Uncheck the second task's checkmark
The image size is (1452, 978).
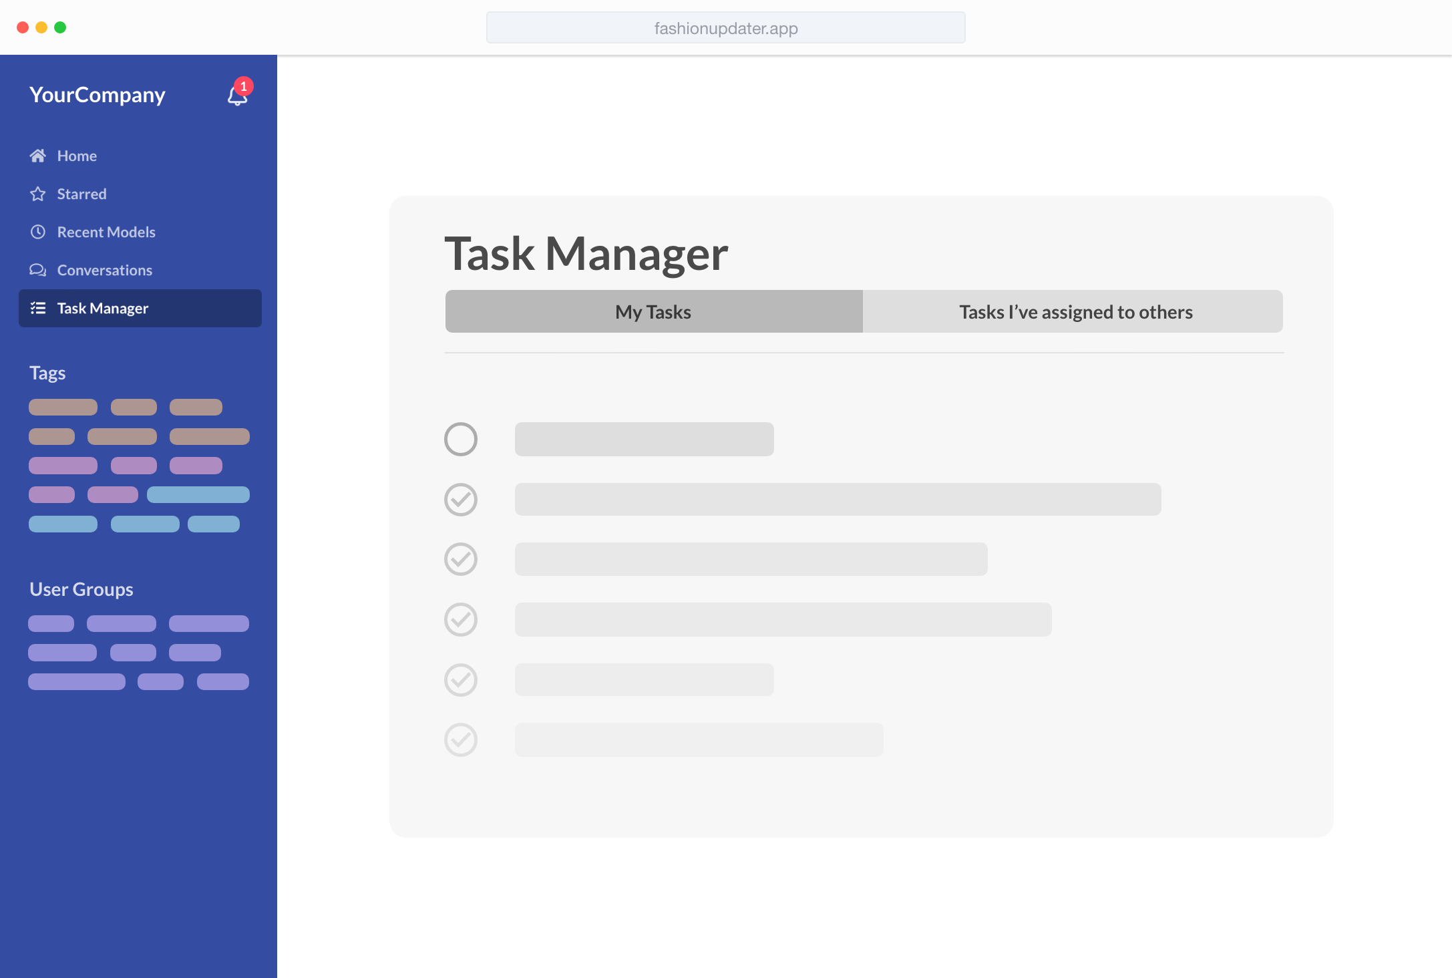pyautogui.click(x=461, y=499)
